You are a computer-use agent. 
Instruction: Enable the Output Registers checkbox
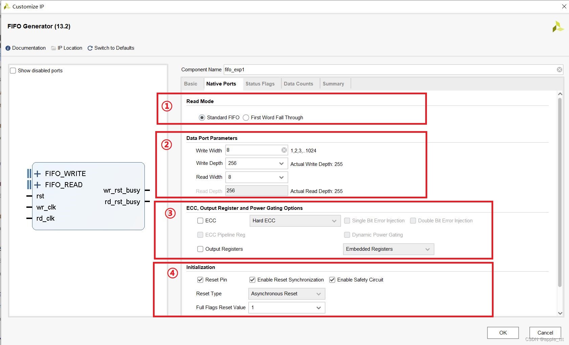[x=200, y=249]
